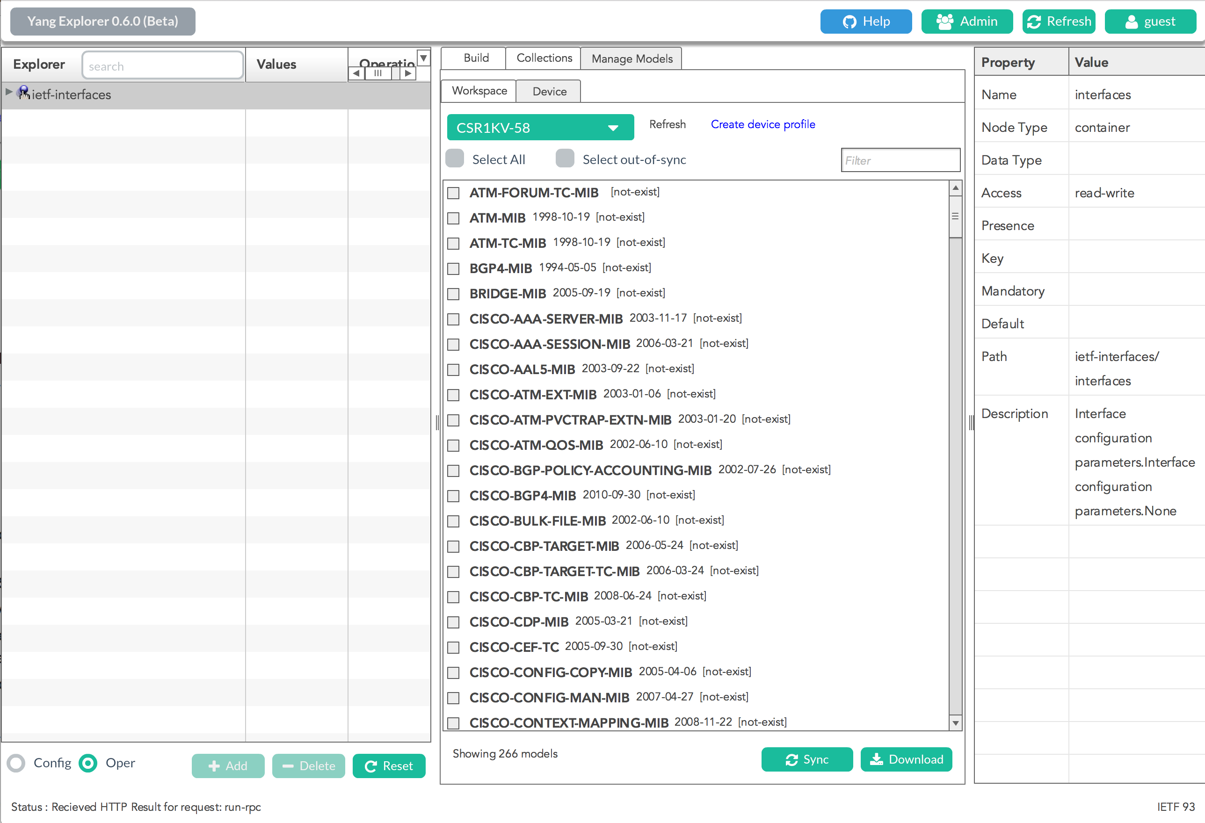
Task: Open the Explorer column options dropdown arrow
Action: pos(424,58)
